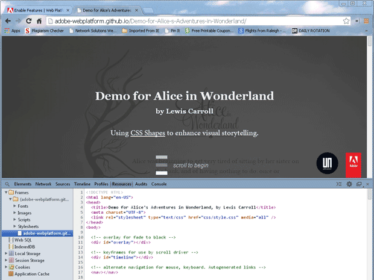Collapse the adobe-webplatform.git frame node

[10, 199]
